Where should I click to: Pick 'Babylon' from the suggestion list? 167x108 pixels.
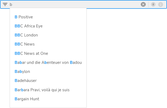tap(22, 72)
